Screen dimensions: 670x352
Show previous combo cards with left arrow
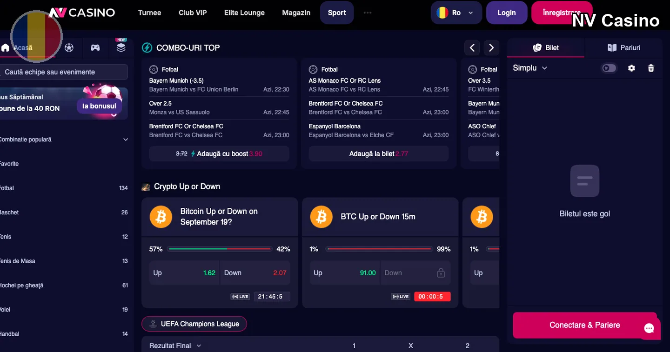tap(472, 47)
